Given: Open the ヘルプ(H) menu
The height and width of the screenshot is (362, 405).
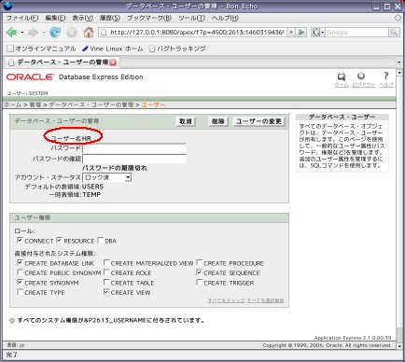Looking at the screenshot, I should point(225,18).
